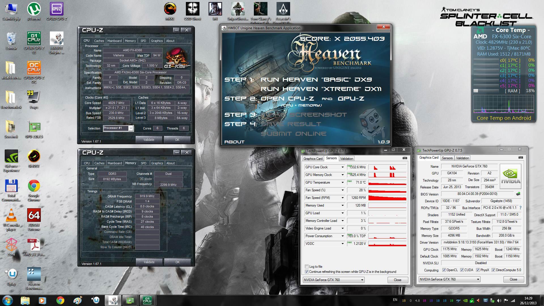544x306 pixels.
Task: Open Graphics tab in bottom CPU-Z window
Action: point(157,163)
